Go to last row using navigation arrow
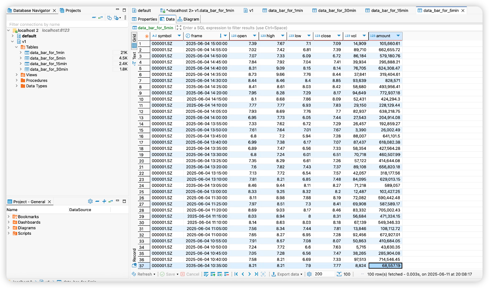 click(x=256, y=274)
